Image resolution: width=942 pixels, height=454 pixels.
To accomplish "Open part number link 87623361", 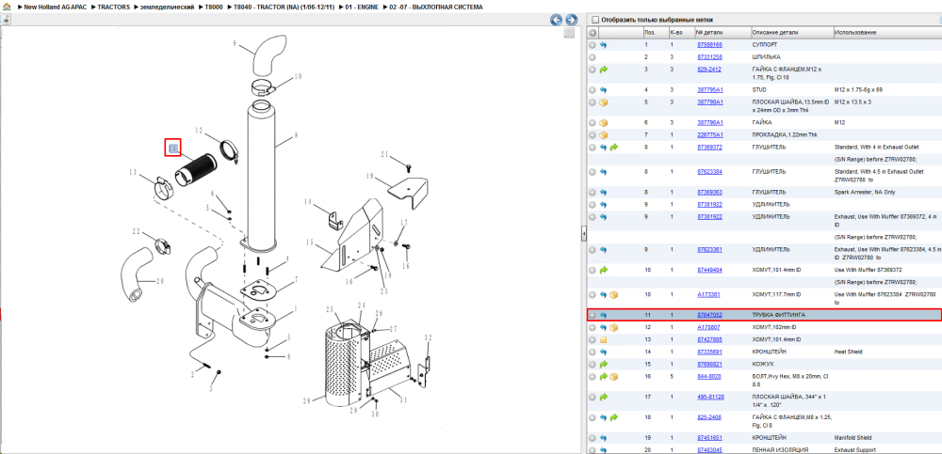I will (709, 249).
